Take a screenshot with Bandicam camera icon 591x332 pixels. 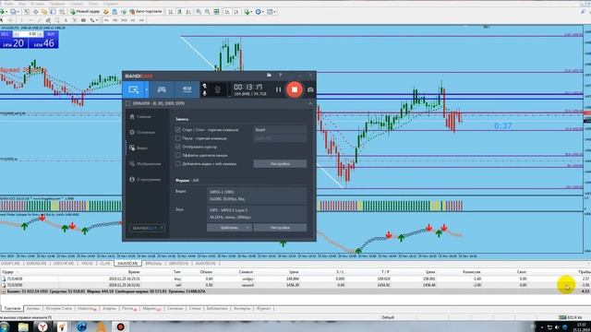pyautogui.click(x=310, y=89)
